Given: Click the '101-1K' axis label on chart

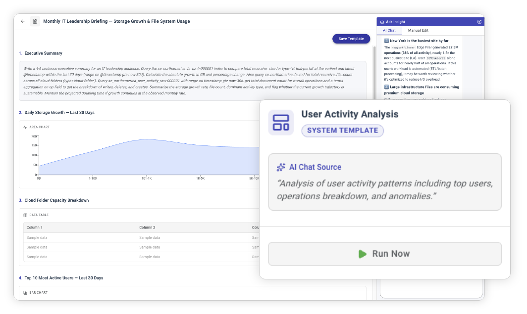Looking at the screenshot, I should 147,179.
